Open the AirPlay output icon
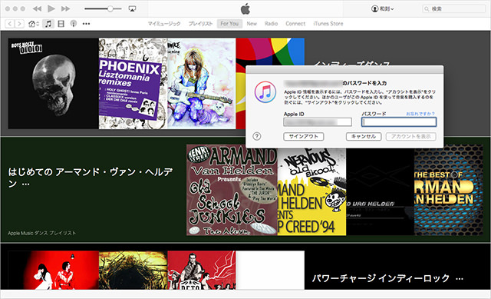Viewport: 491px width, 299px height. [132, 8]
